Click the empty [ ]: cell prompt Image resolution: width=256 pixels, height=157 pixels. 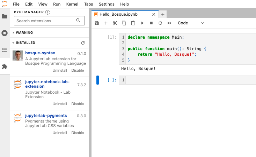click(x=112, y=80)
